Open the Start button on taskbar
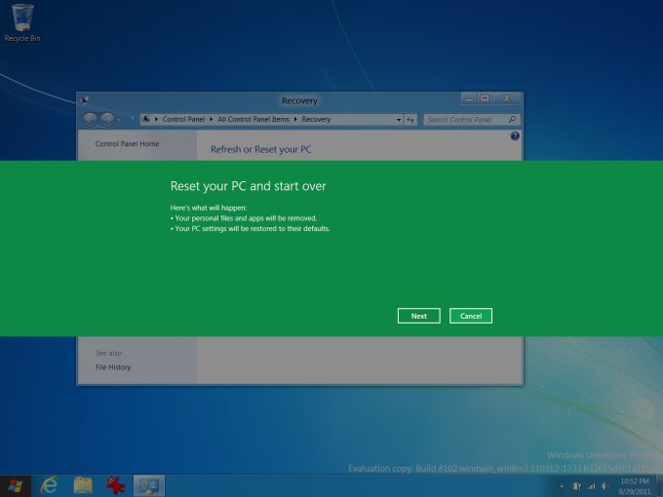This screenshot has width=663, height=497. click(16, 485)
